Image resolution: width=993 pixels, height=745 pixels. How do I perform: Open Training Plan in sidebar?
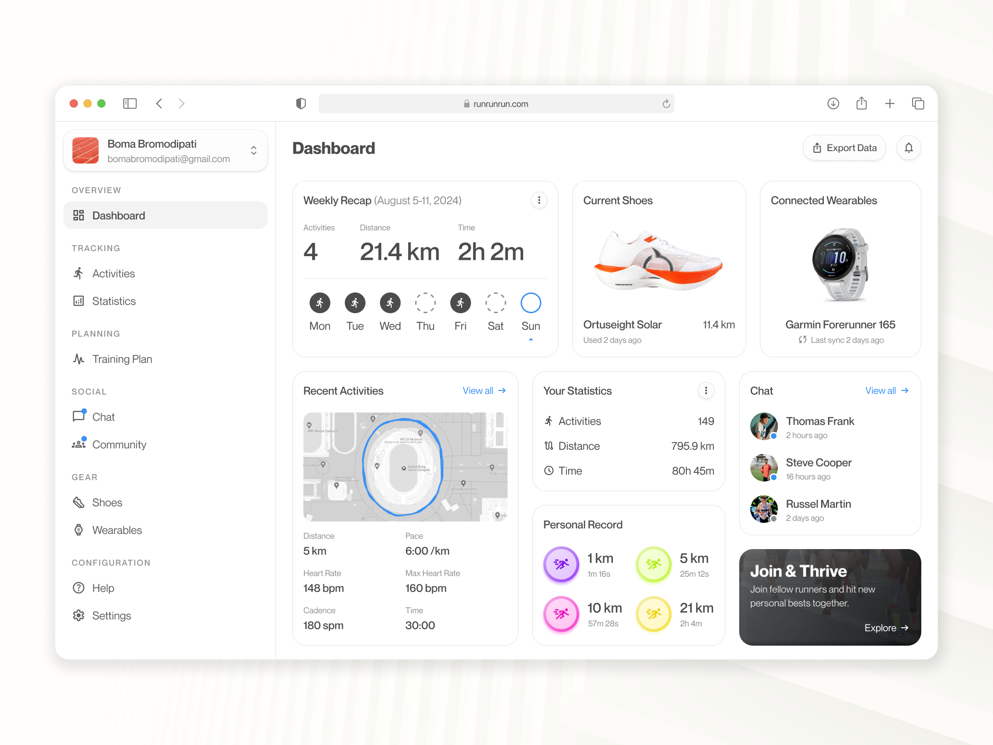(x=122, y=359)
